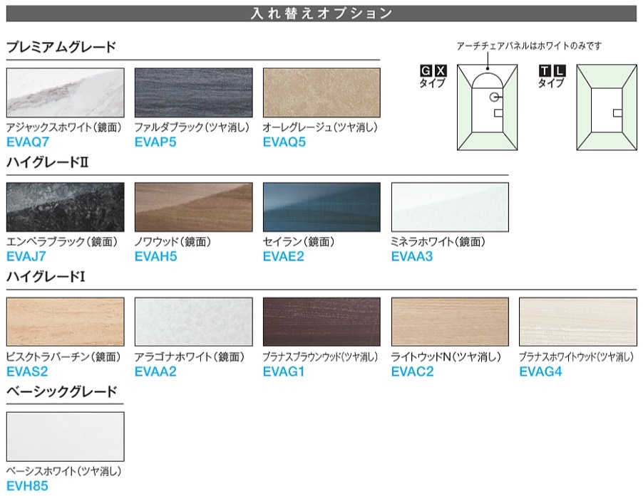Click the TL type panel layout diagram
The image size is (643, 496).
pos(605,107)
